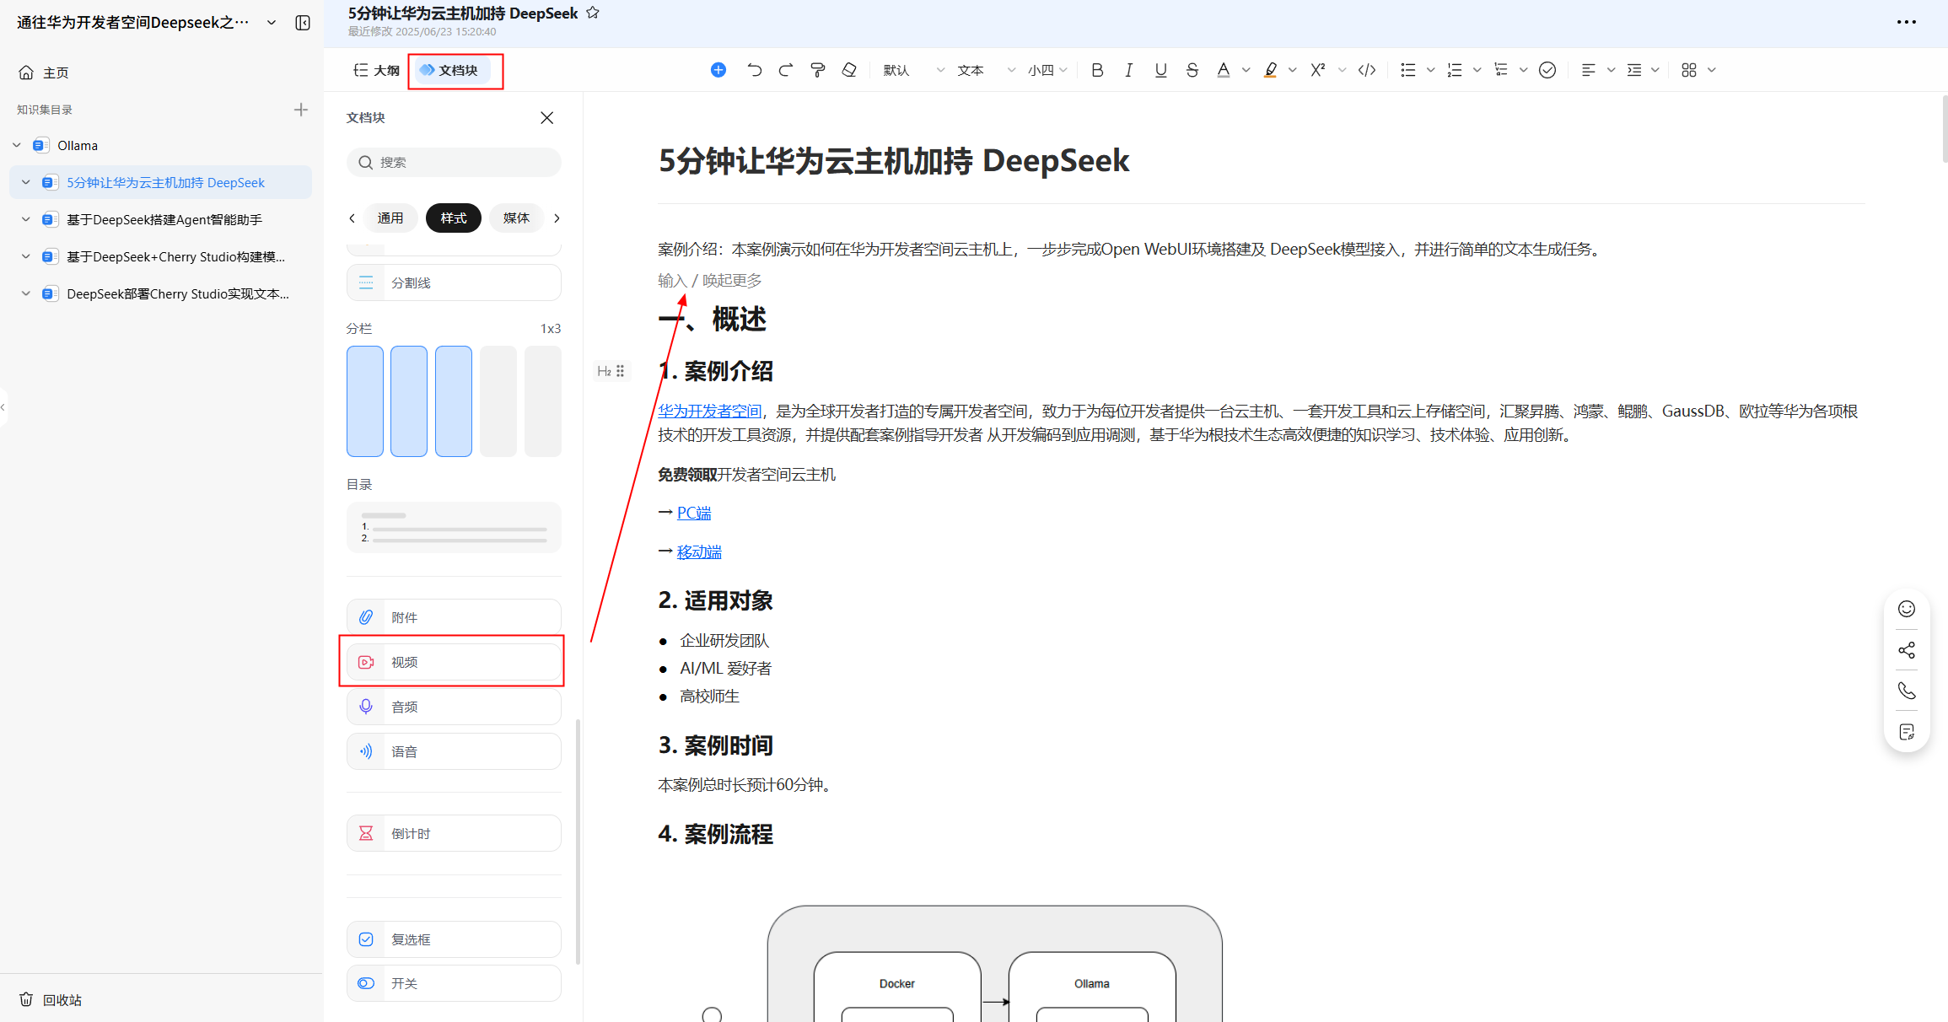The image size is (1948, 1022).
Task: Insert 附件 attachment block
Action: coord(454,617)
